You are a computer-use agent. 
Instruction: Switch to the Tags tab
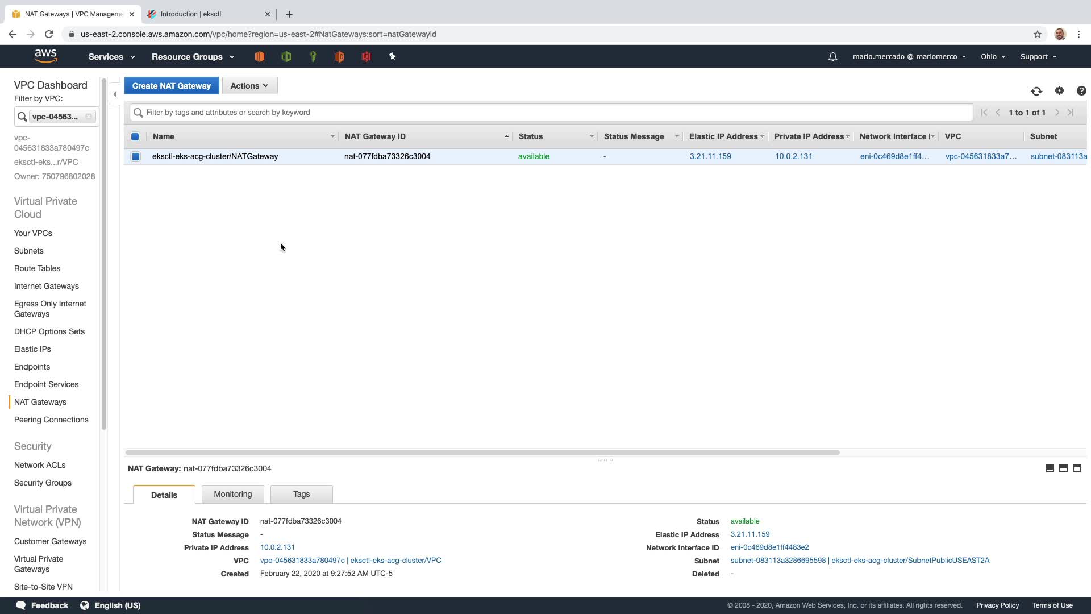point(301,494)
